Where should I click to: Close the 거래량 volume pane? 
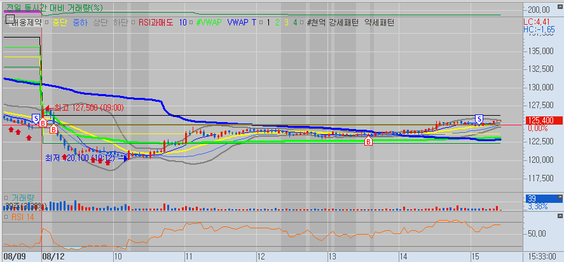(560, 197)
